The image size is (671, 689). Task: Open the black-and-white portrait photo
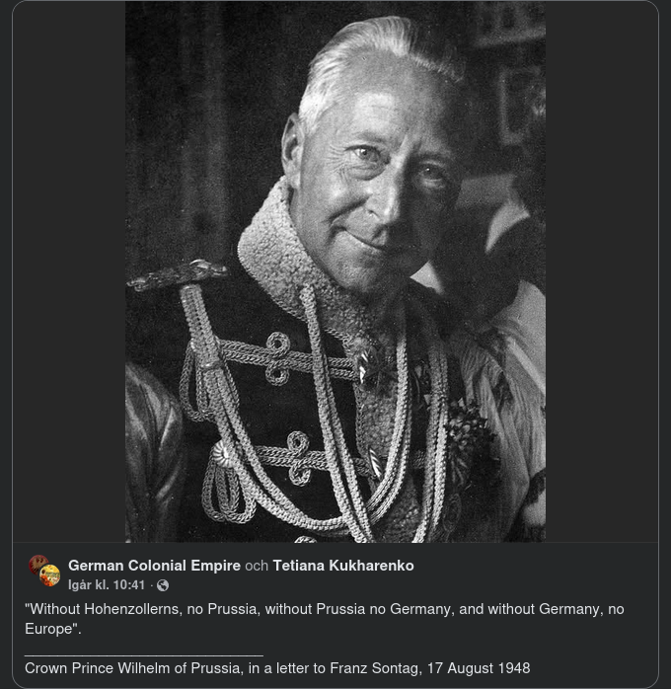pyautogui.click(x=335, y=271)
